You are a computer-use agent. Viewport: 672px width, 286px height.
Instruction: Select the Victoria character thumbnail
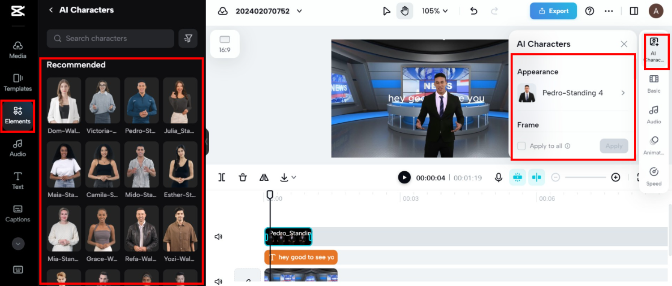tap(103, 101)
